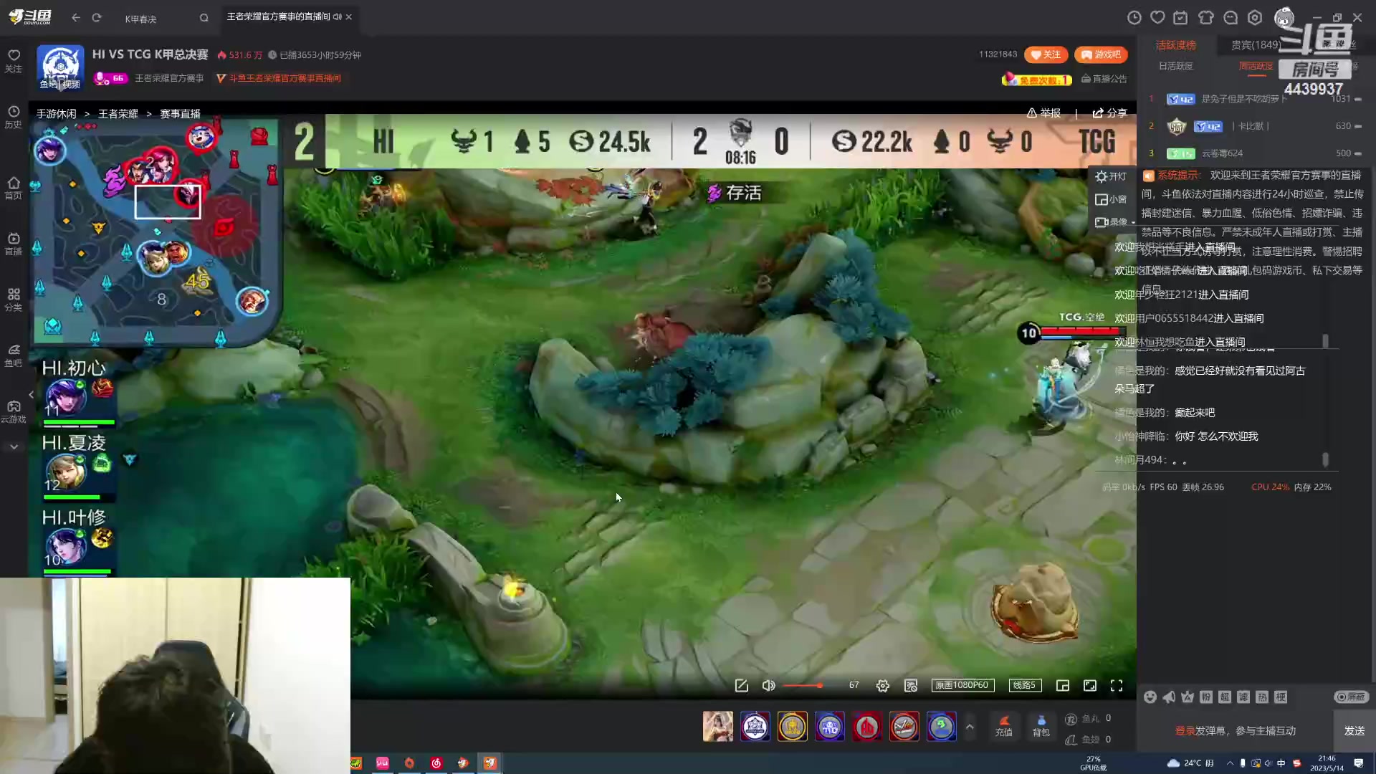
Task: Toggle 屏蔽 chat filter button
Action: [1352, 697]
